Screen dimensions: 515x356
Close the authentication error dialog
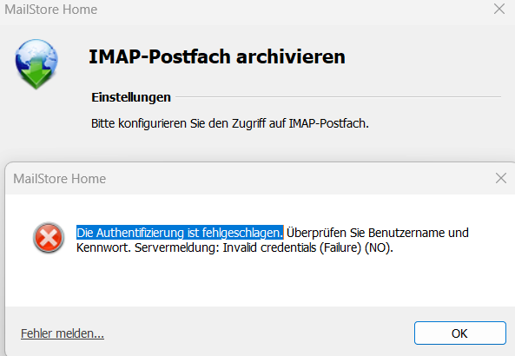[501, 178]
